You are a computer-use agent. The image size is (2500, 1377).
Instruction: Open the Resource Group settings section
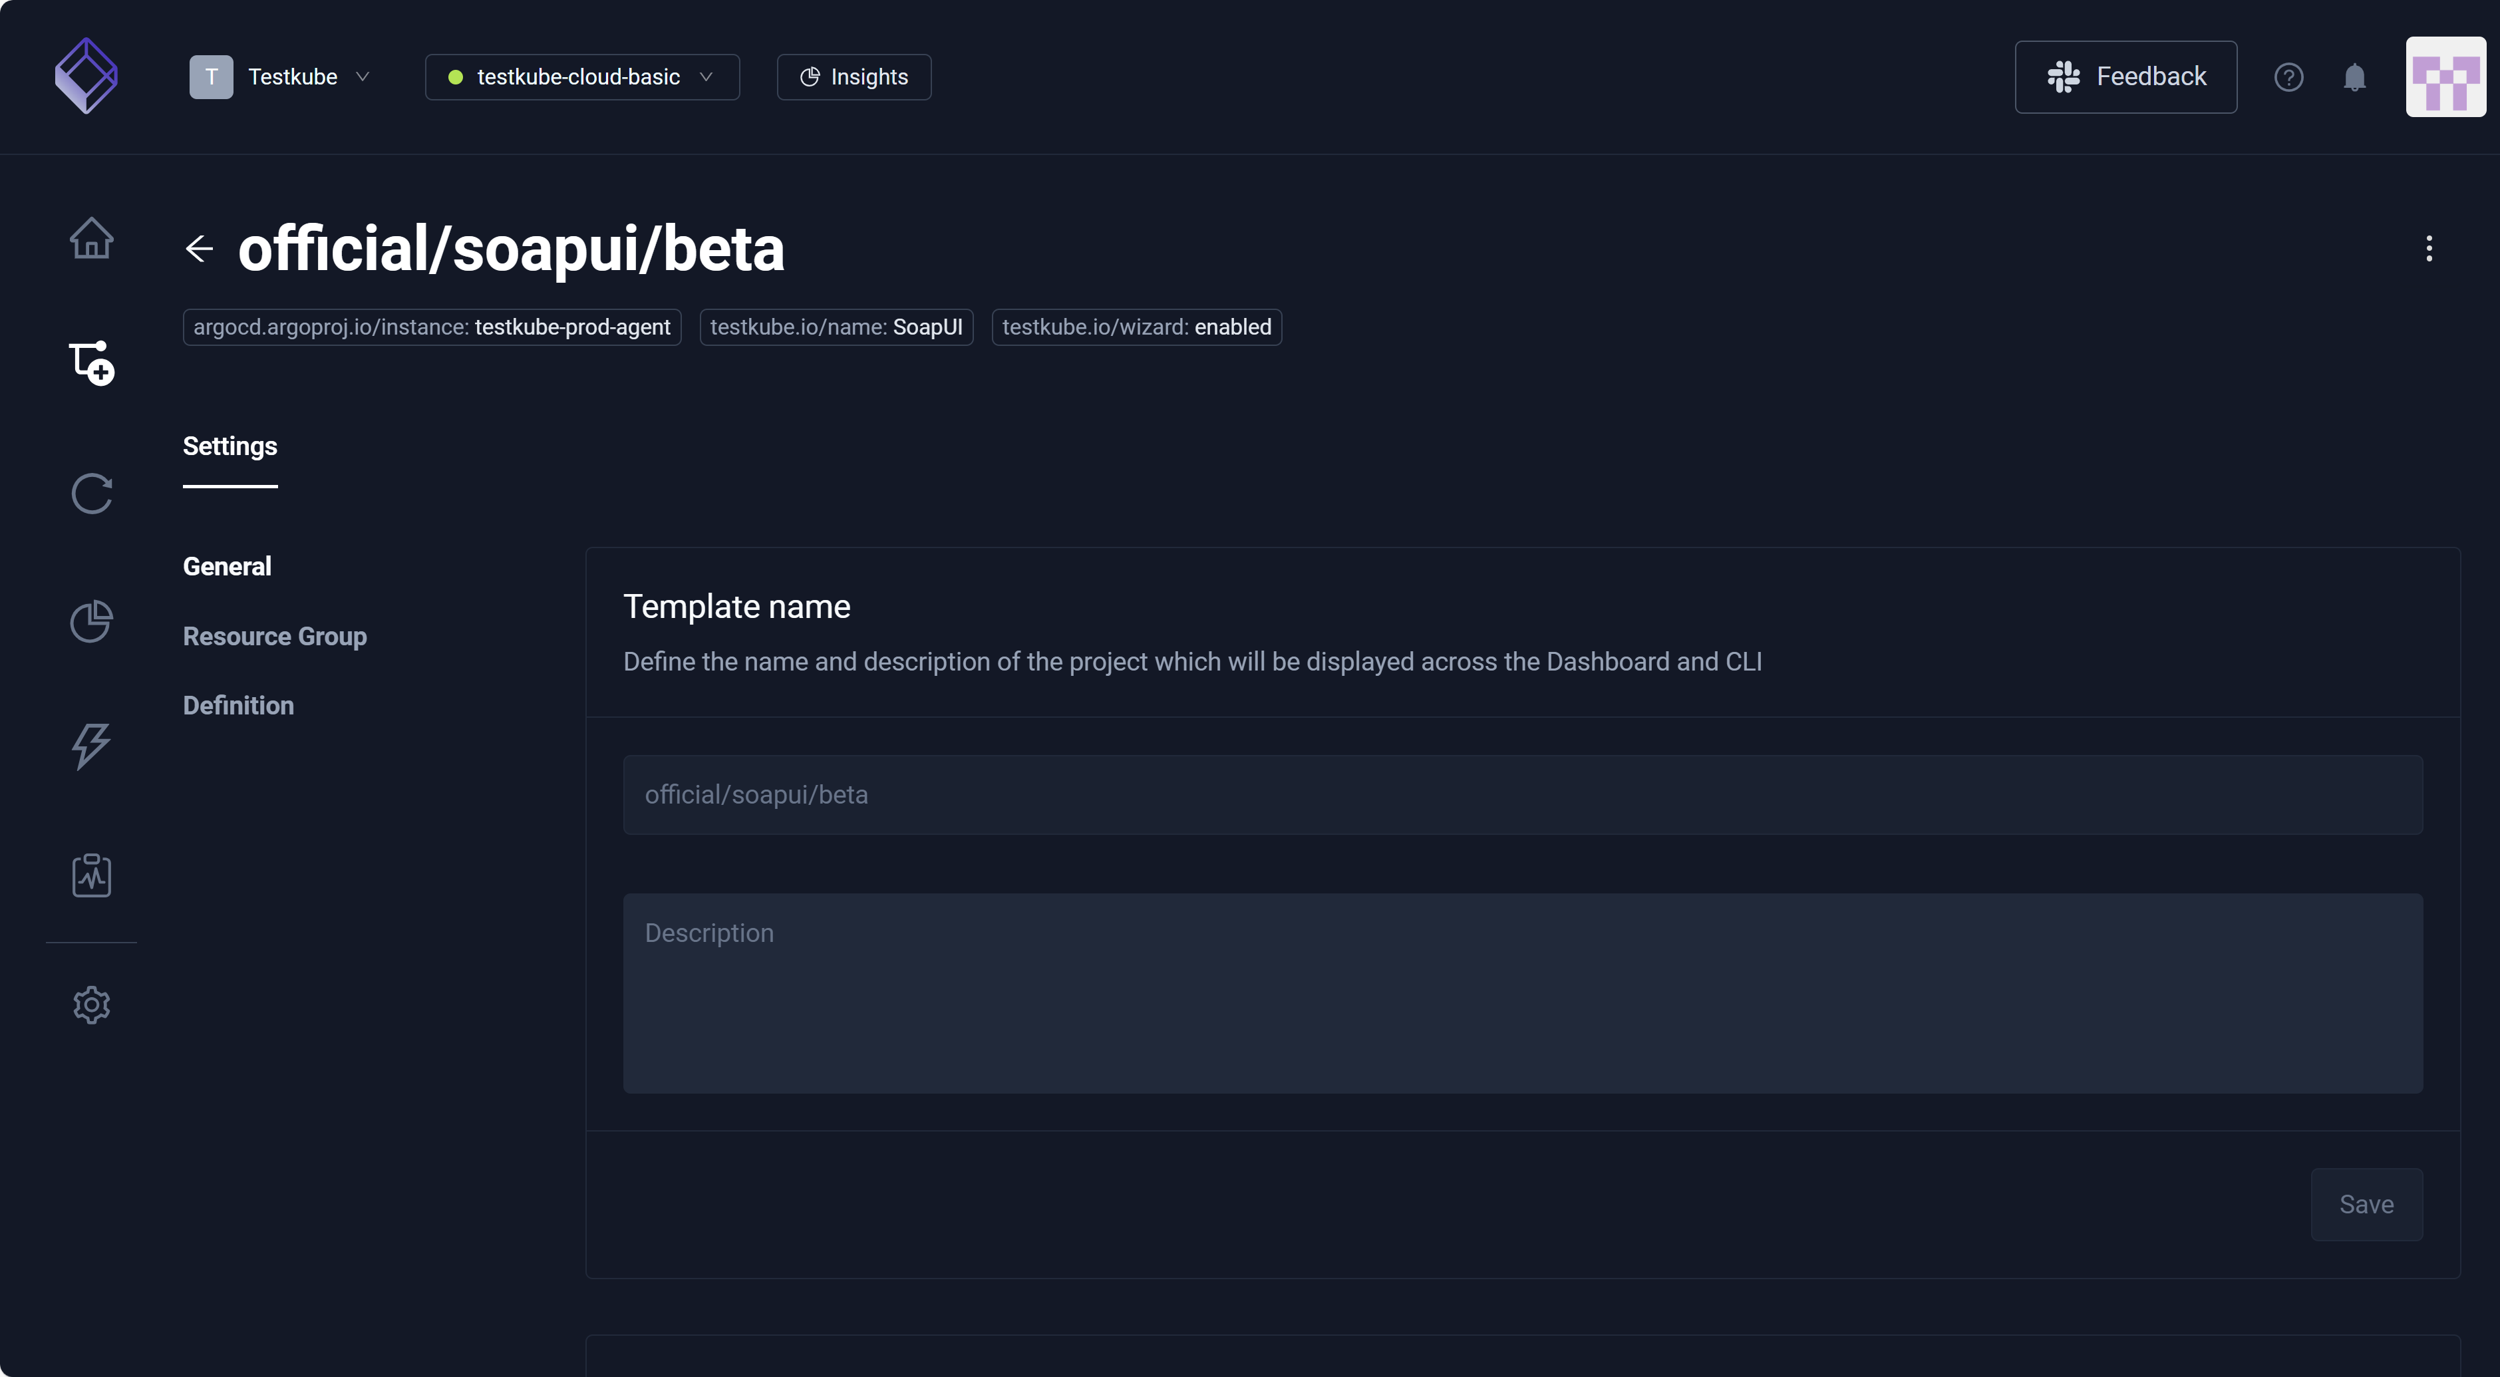275,637
